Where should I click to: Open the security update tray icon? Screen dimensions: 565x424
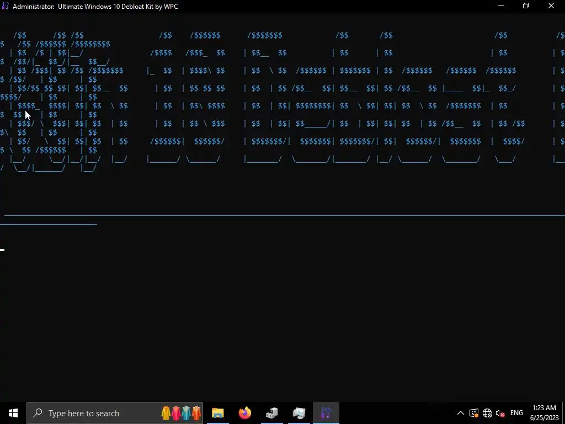point(474,413)
